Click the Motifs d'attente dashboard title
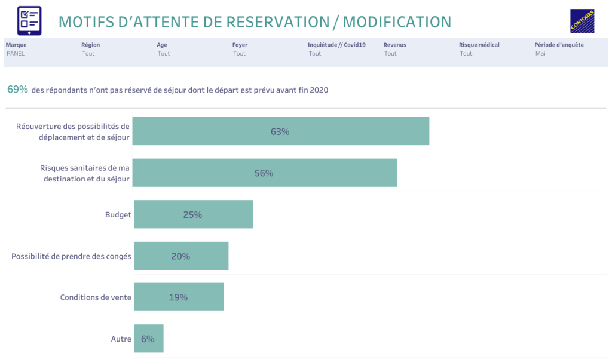 point(255,22)
